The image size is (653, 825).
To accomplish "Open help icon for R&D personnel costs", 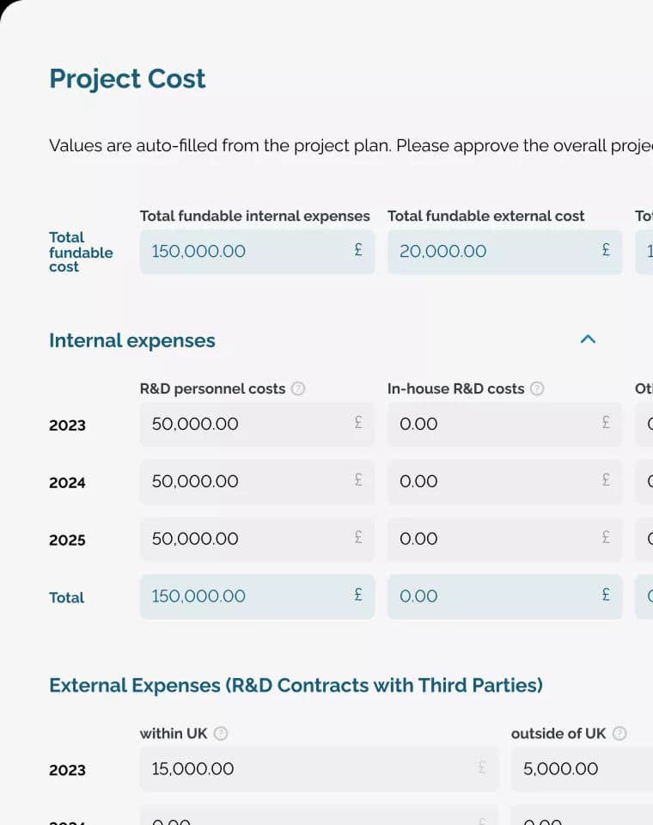I will [x=298, y=388].
